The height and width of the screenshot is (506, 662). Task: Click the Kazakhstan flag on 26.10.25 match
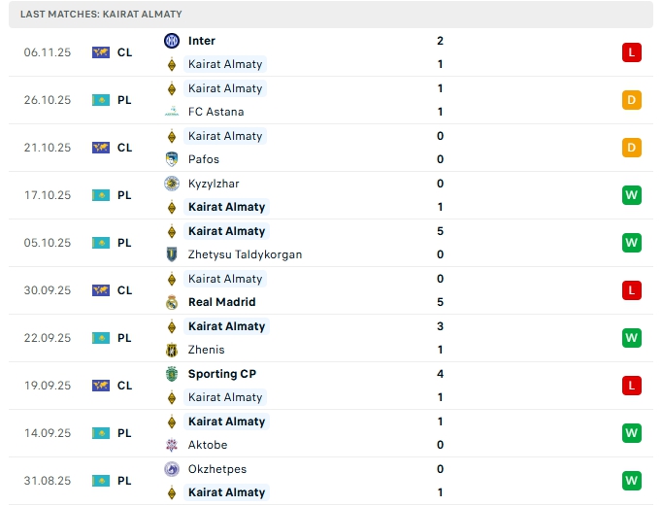click(101, 100)
